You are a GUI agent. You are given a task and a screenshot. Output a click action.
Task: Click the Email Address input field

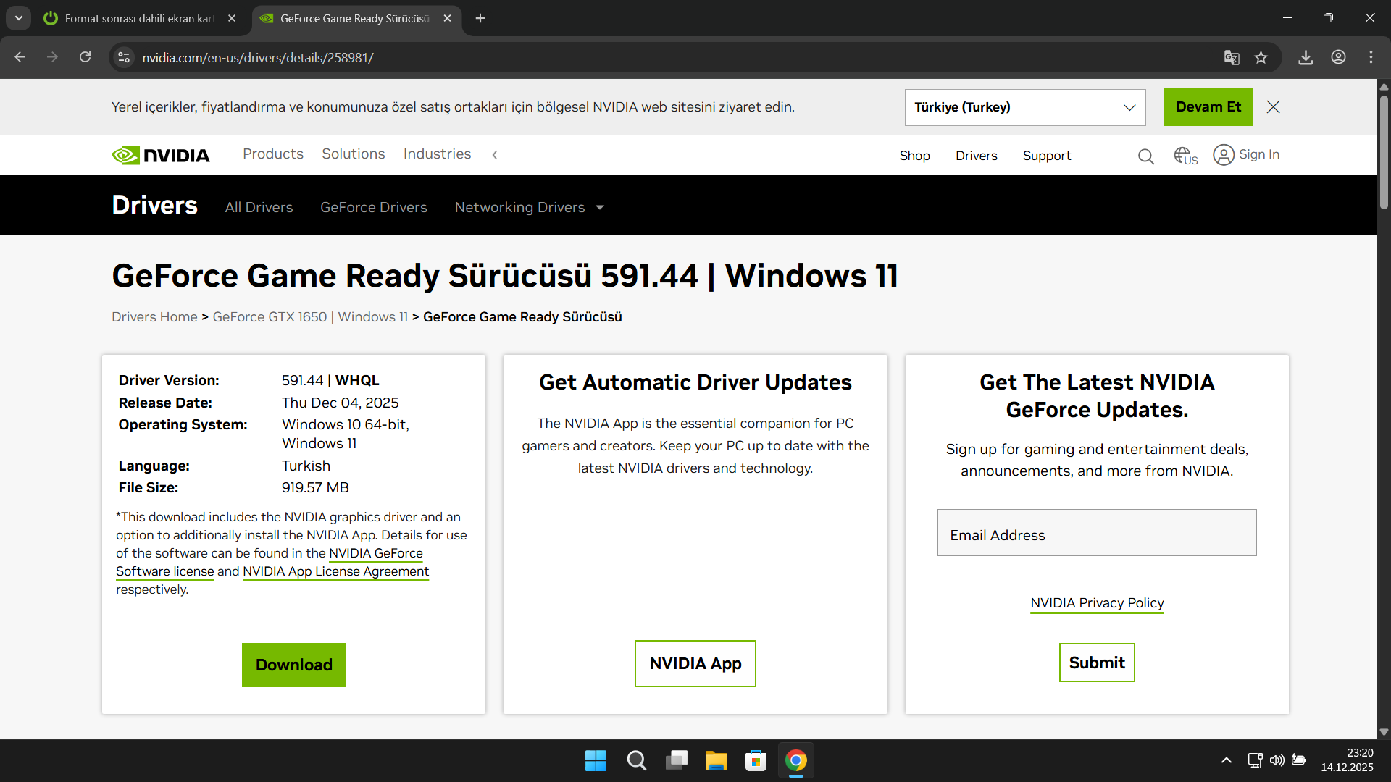pyautogui.click(x=1097, y=533)
